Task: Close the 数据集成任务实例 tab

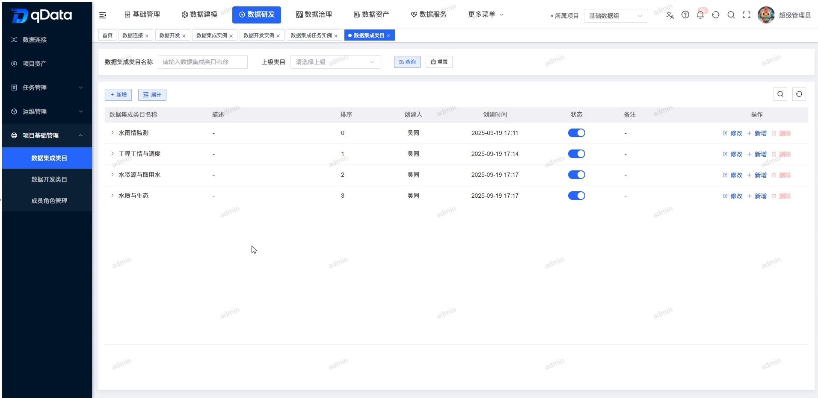Action: click(x=336, y=36)
